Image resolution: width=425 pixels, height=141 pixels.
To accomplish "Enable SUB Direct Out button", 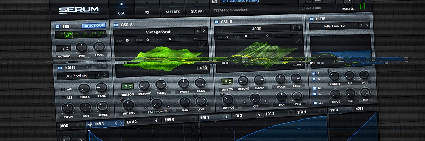I will click(x=94, y=26).
